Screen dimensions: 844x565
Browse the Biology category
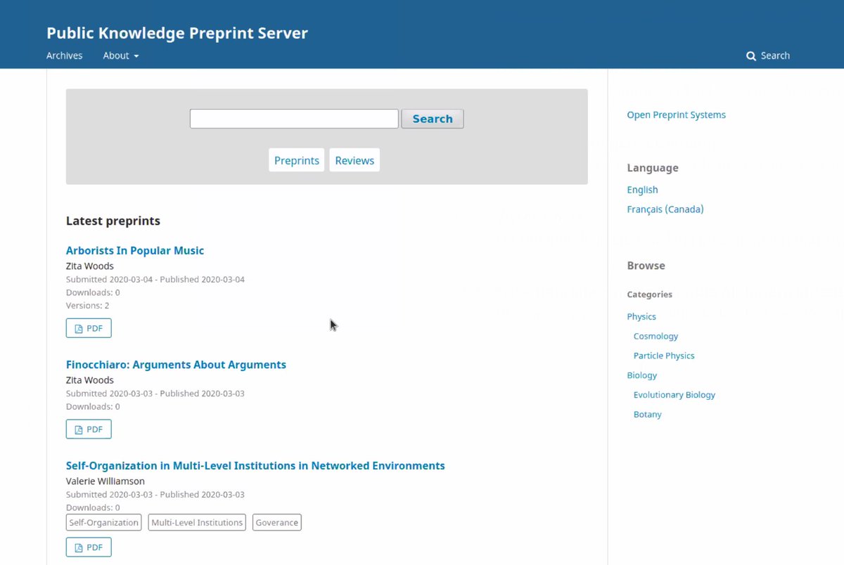pyautogui.click(x=642, y=375)
